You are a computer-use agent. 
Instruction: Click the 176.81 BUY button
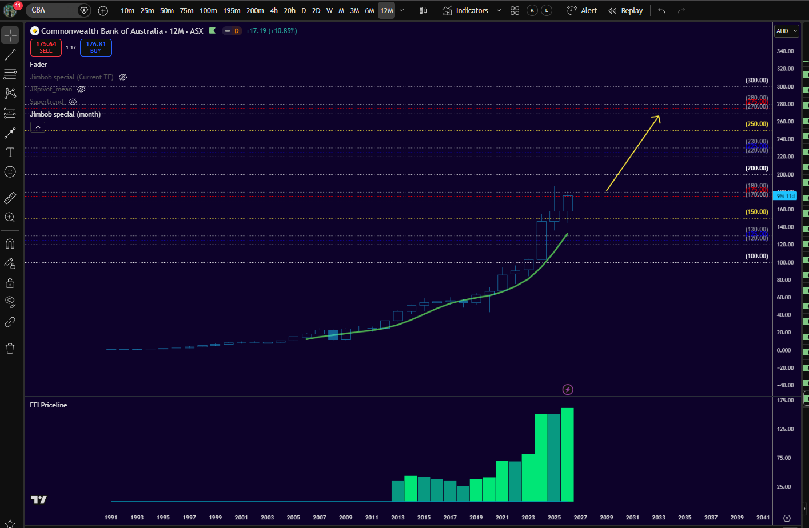[95, 47]
